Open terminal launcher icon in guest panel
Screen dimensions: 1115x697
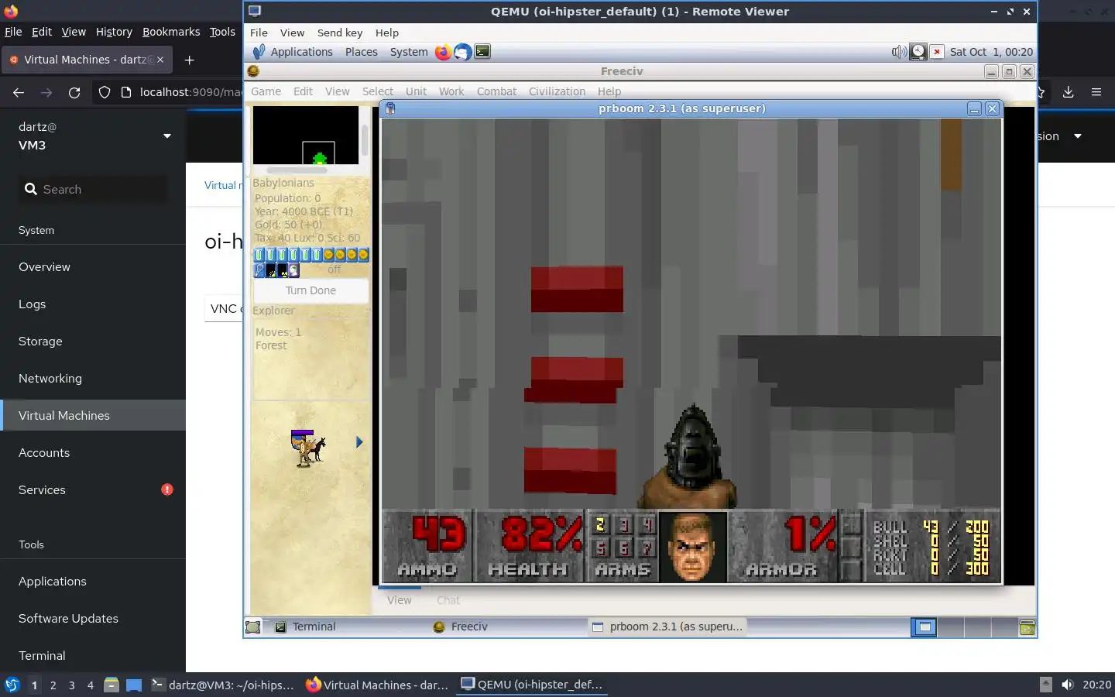point(482,52)
